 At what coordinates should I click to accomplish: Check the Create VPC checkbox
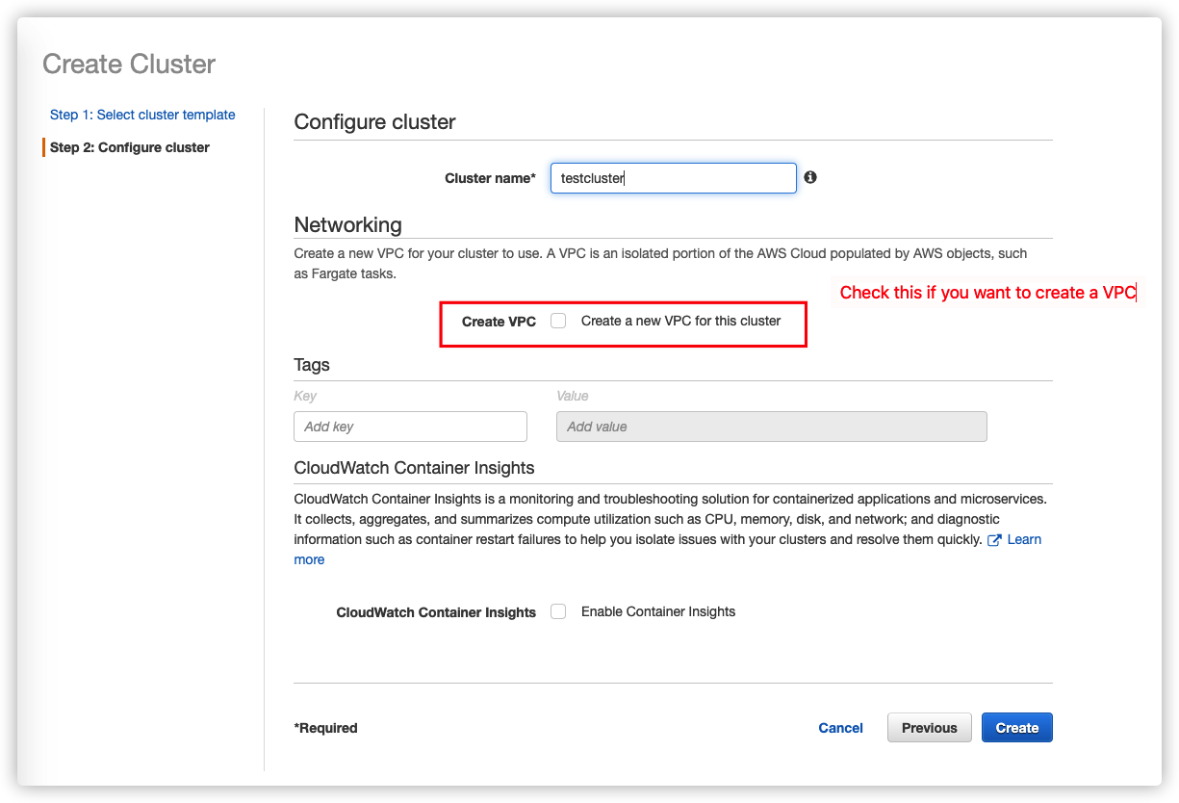(x=558, y=321)
